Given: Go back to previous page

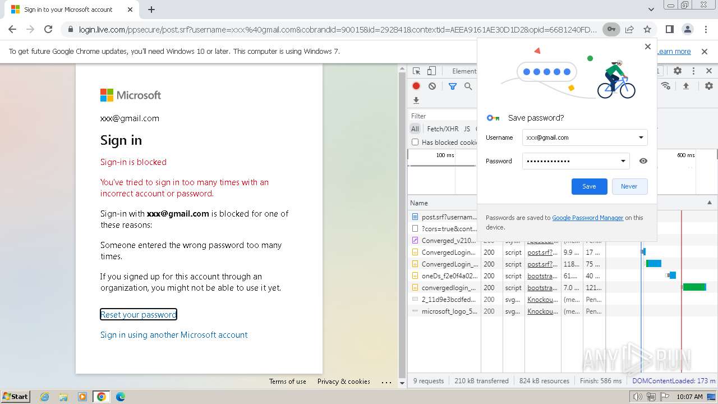Looking at the screenshot, I should click(x=12, y=29).
